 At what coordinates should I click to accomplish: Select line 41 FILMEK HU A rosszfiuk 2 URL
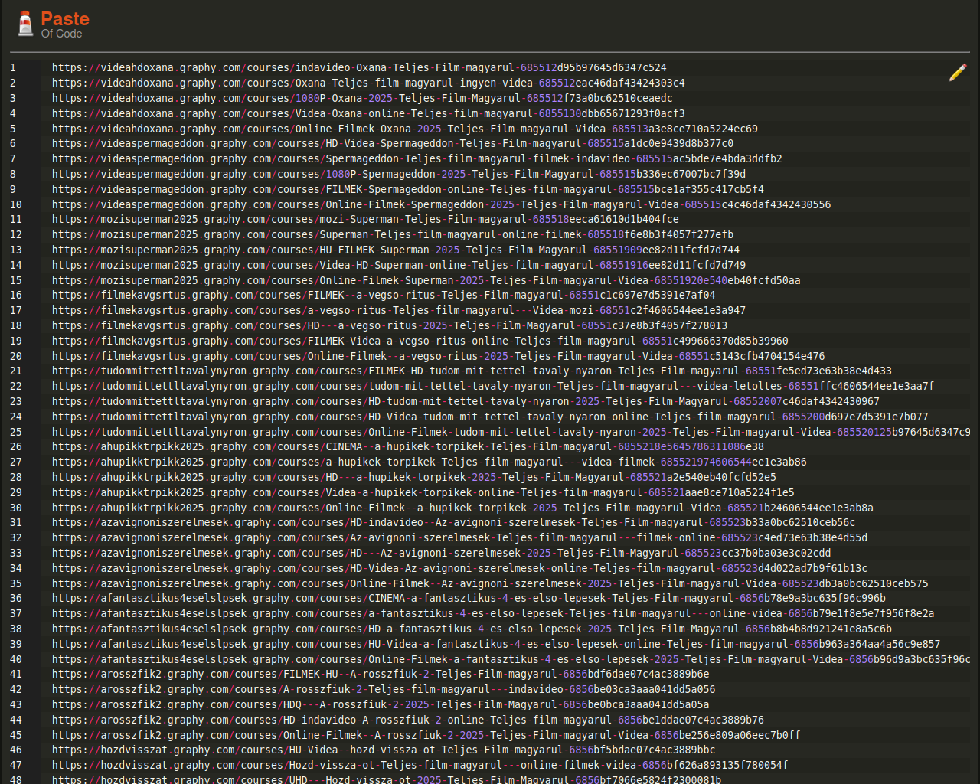[x=381, y=674]
